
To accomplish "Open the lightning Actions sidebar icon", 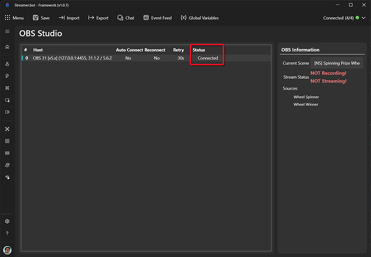I will tap(8, 76).
